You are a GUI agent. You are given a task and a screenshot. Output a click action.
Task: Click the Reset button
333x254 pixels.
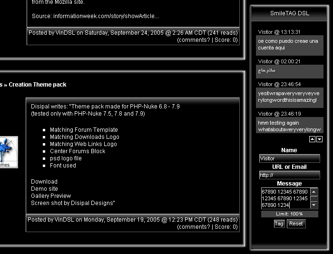296,224
